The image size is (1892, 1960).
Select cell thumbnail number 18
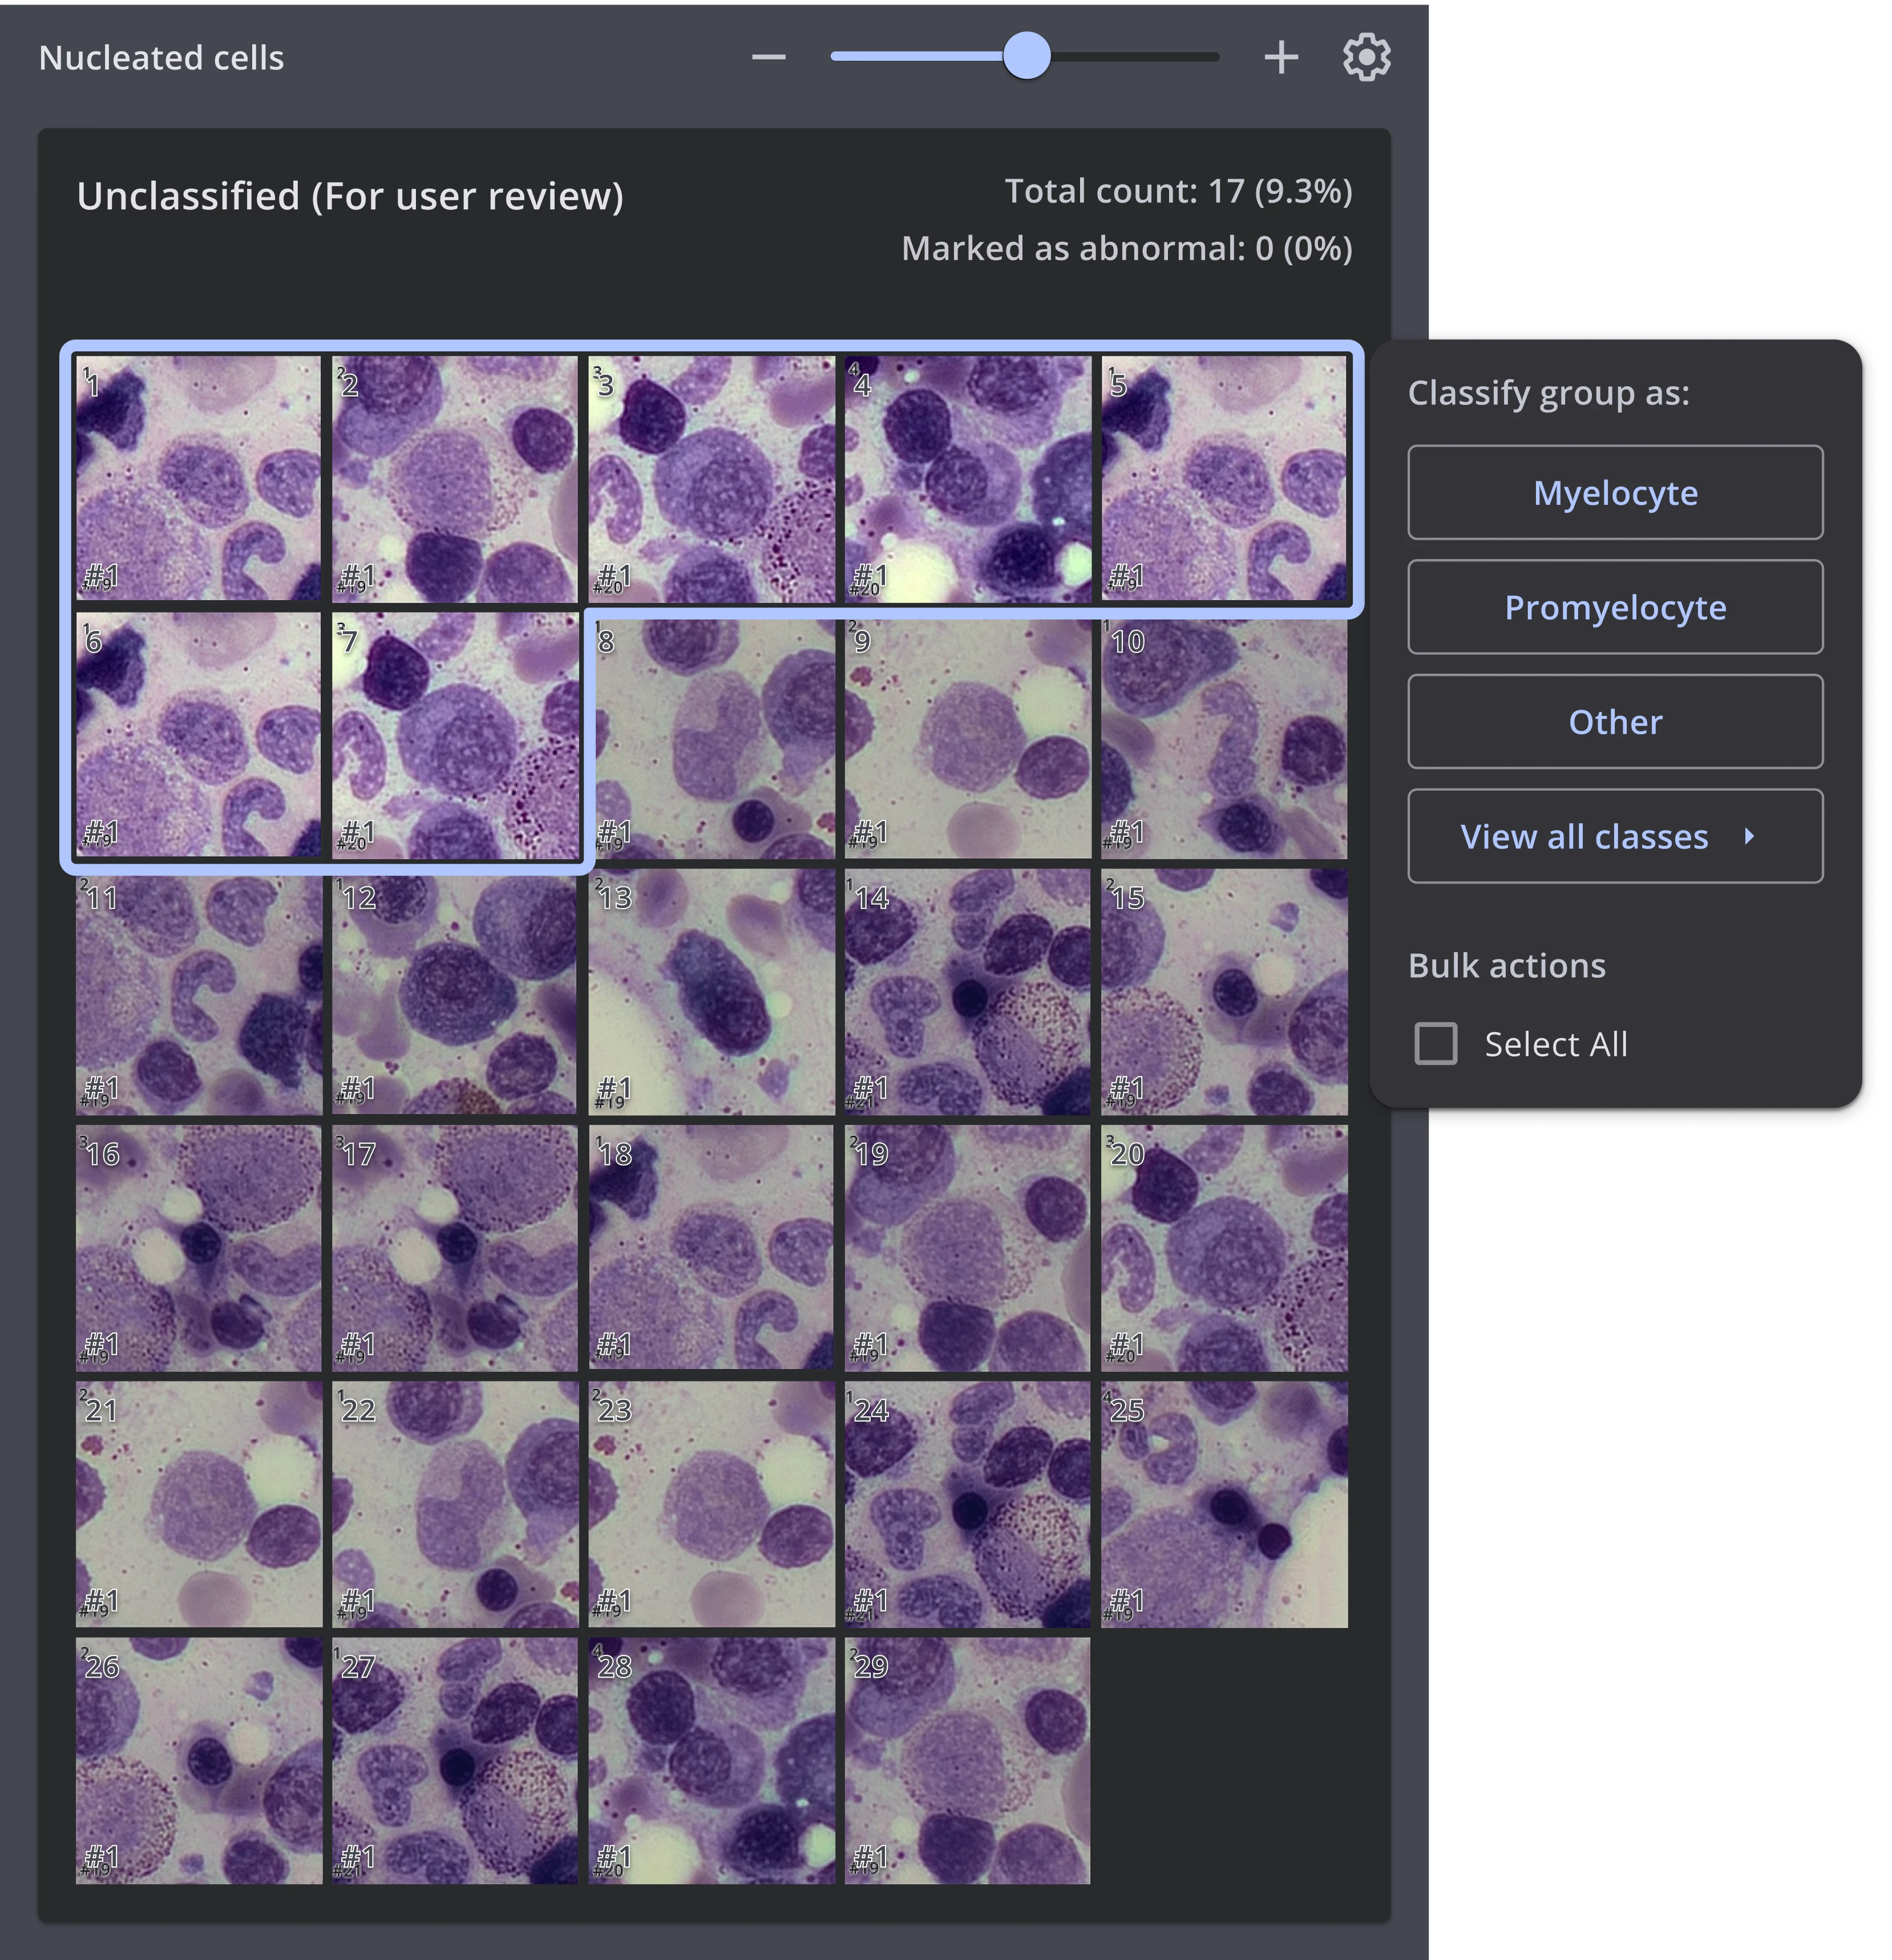click(x=711, y=1248)
